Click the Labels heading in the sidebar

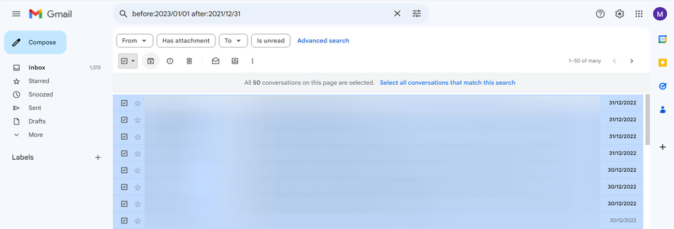pyautogui.click(x=23, y=157)
